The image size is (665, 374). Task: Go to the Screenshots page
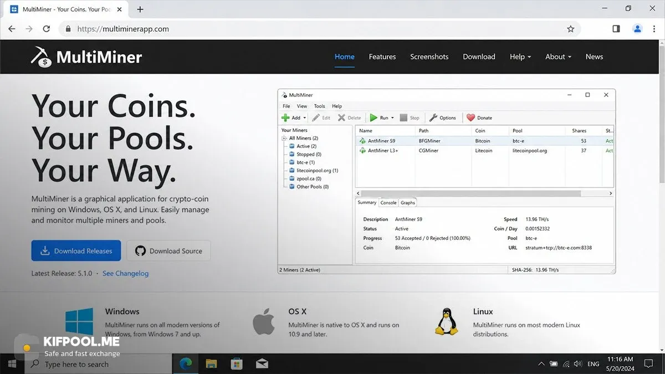coord(429,57)
